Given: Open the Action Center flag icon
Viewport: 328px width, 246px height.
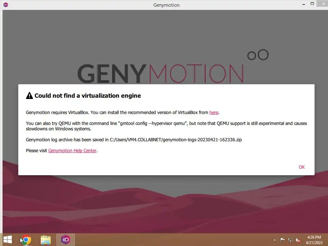Looking at the screenshot, I should pyautogui.click(x=282, y=240).
